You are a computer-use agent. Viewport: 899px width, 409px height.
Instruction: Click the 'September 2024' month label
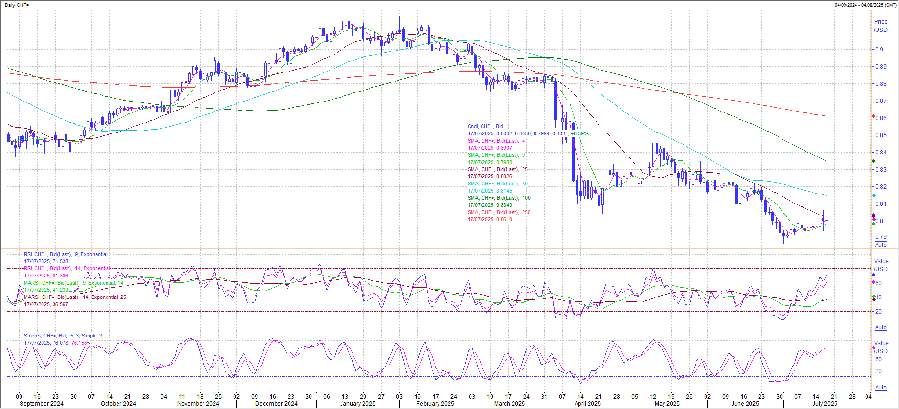[42, 404]
